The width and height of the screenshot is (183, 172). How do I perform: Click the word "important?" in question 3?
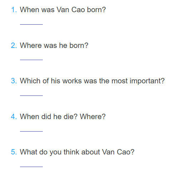point(147,81)
